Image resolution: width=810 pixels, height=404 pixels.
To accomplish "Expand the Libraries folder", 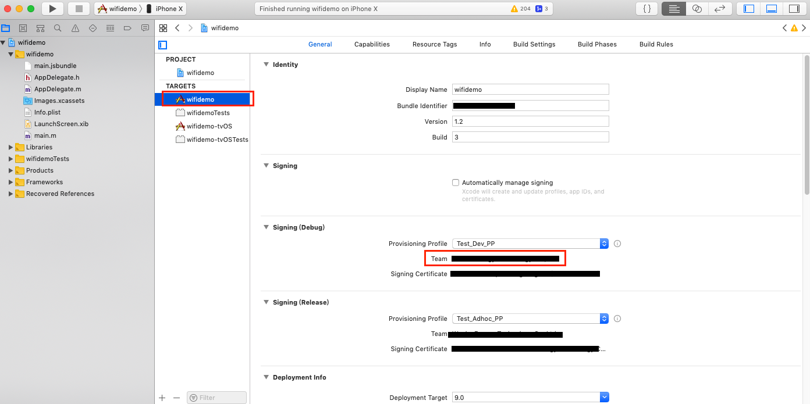I will [10, 147].
